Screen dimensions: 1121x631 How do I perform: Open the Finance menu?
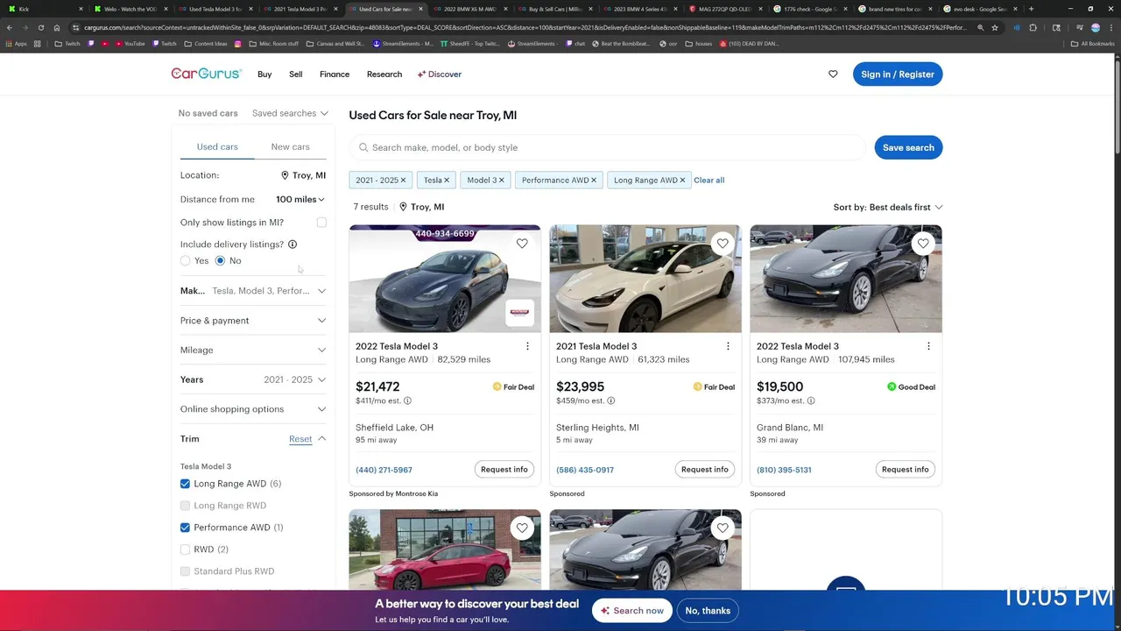tap(335, 74)
